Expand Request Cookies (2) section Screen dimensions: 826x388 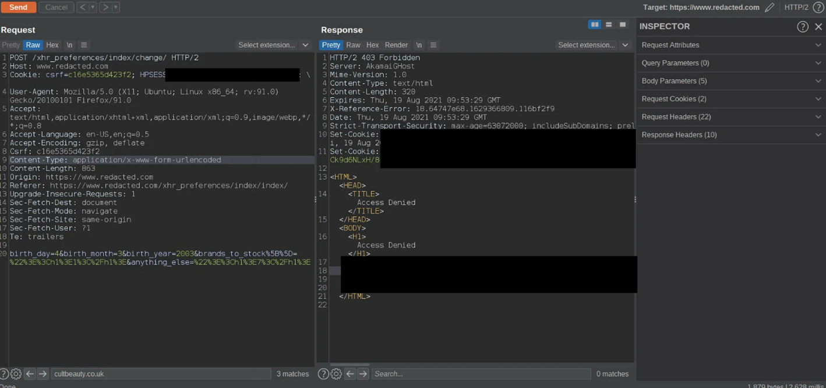[731, 99]
